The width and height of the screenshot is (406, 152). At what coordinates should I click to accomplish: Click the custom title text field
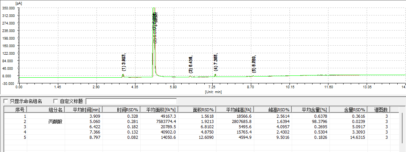131,101
